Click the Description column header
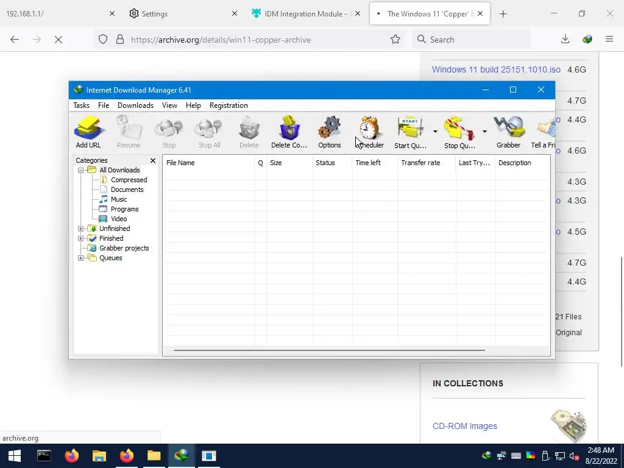This screenshot has width=624, height=468. pos(522,163)
